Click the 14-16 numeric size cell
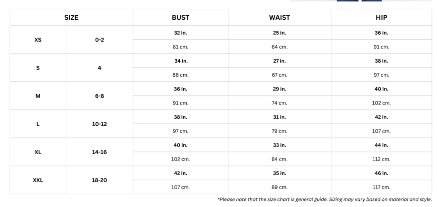This screenshot has width=437, height=207. coord(99,152)
